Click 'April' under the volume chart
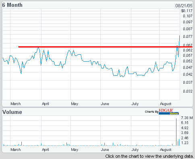 (46, 150)
